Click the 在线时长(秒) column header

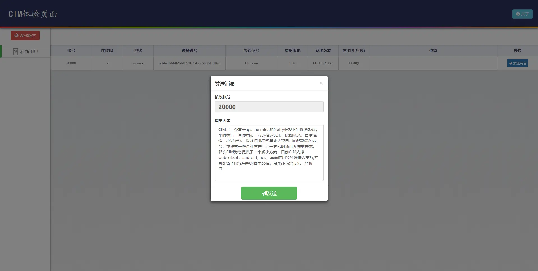(x=353, y=50)
